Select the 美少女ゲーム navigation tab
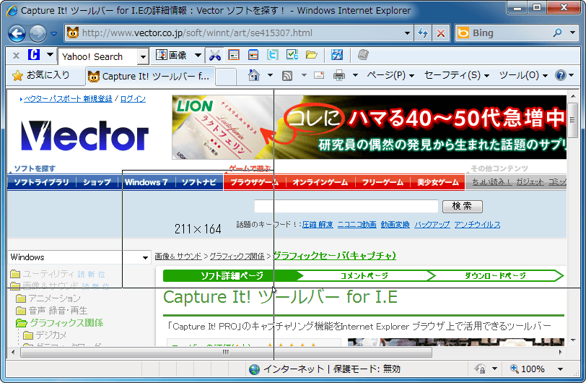 (x=437, y=182)
